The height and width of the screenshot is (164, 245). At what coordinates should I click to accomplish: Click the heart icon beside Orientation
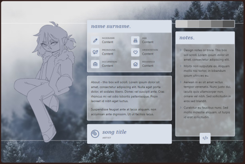(135, 52)
